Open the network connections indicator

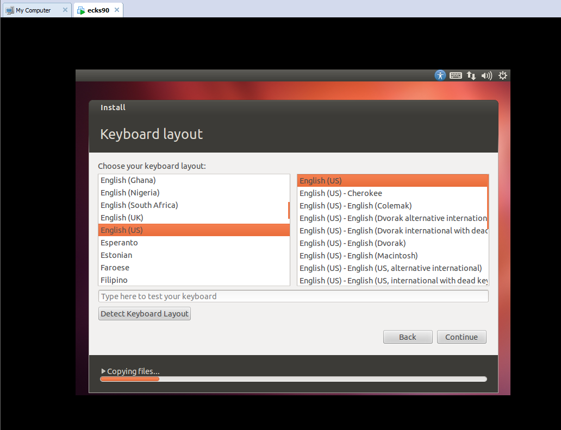pyautogui.click(x=471, y=75)
